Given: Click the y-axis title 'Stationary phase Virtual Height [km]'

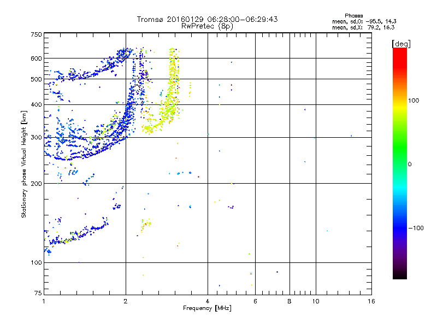Looking at the screenshot, I should [x=24, y=164].
